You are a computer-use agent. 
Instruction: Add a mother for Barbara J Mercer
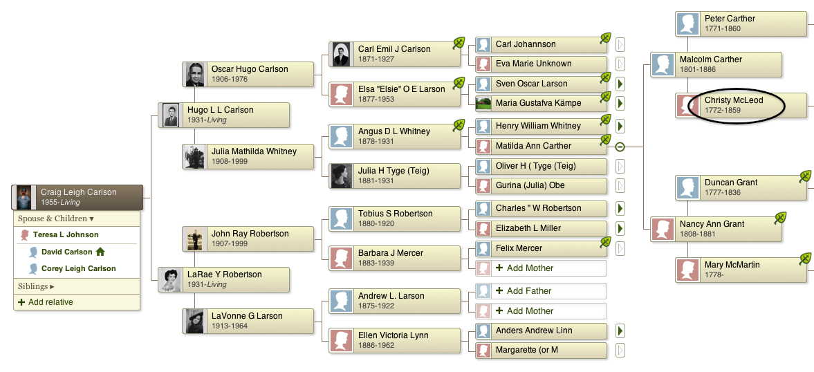pos(541,268)
